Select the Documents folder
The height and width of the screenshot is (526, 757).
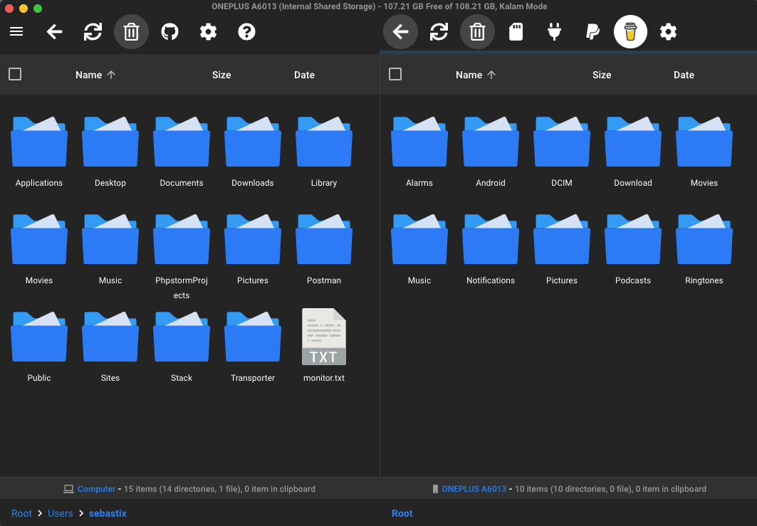click(x=182, y=152)
